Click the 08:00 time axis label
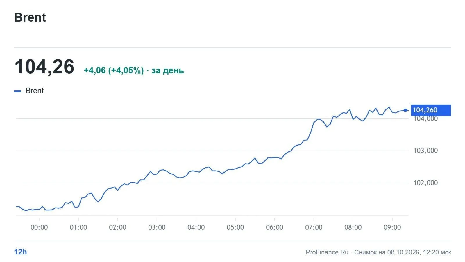The height and width of the screenshot is (262, 465). pyautogui.click(x=353, y=227)
